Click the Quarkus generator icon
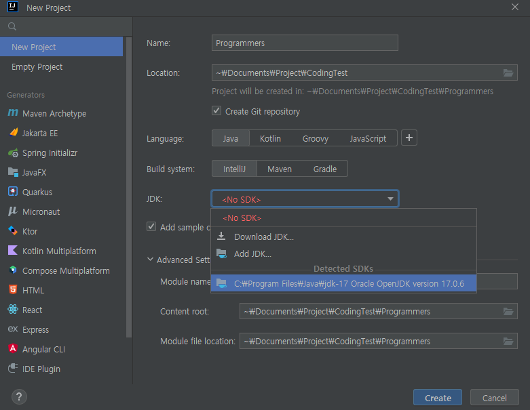530x410 pixels. coord(13,192)
